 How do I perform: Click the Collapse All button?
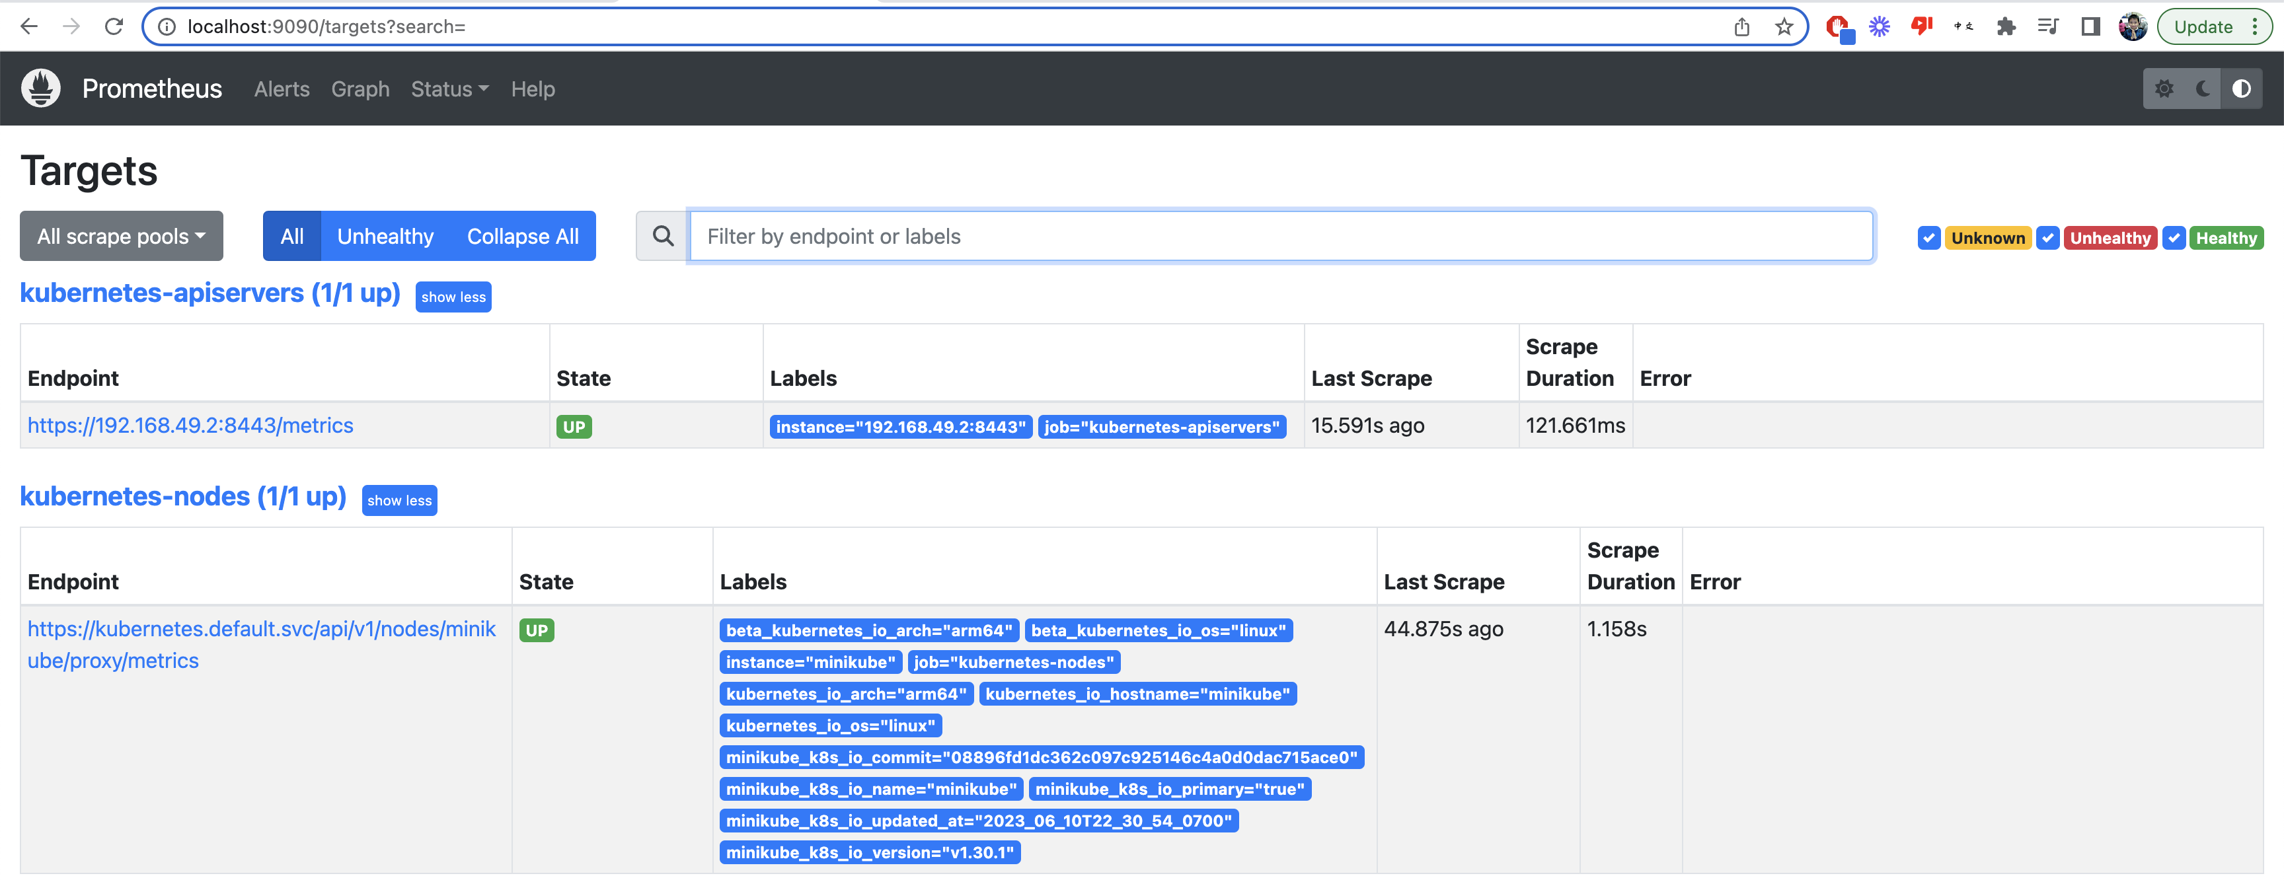(522, 236)
